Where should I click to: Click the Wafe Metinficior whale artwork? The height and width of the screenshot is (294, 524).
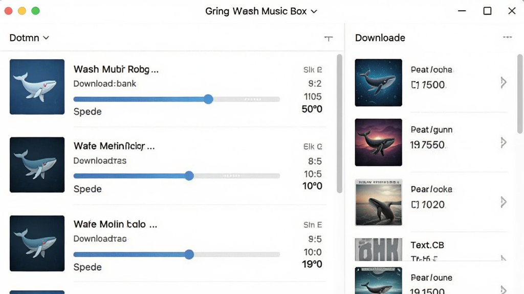[37, 165]
